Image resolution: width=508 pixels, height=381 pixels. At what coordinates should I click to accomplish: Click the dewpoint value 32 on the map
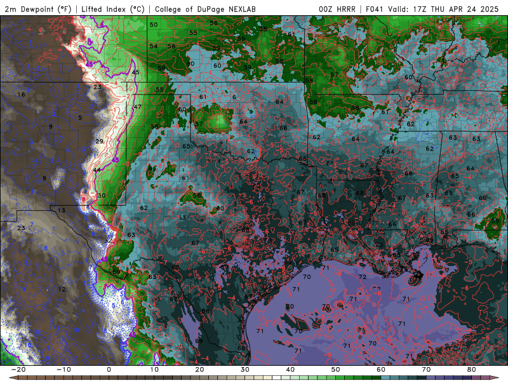pos(108,241)
